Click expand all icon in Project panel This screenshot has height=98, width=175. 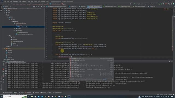coord(36,7)
